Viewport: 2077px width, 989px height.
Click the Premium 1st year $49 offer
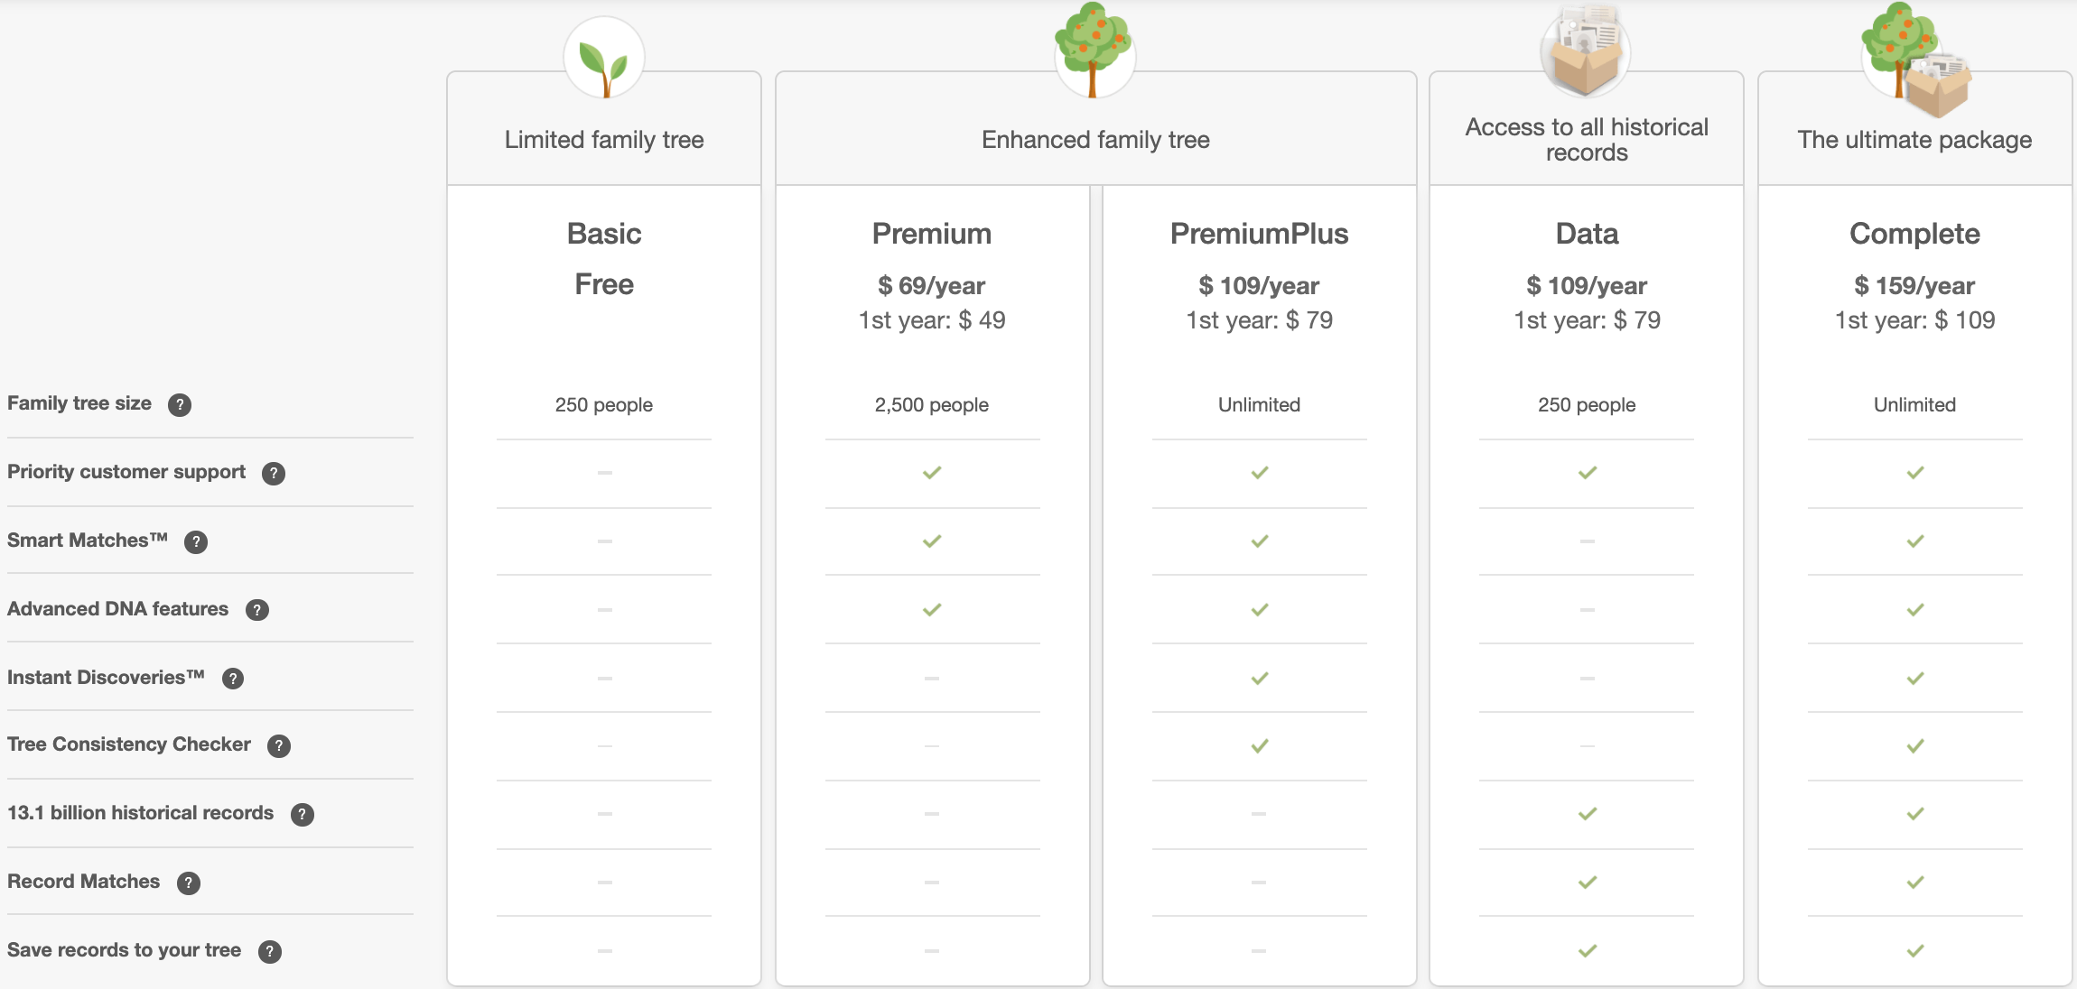point(932,319)
